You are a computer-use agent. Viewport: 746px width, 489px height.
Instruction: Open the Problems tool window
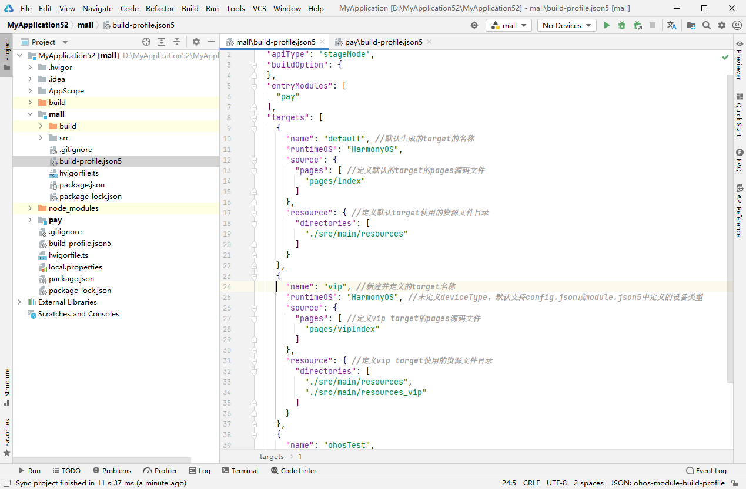tap(111, 470)
